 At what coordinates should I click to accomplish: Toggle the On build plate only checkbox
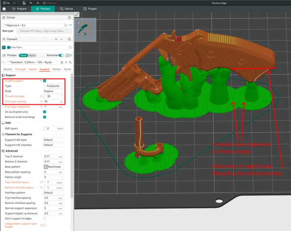[x=45, y=112]
